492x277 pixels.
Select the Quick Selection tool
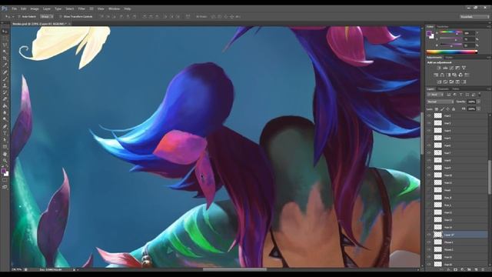click(5, 52)
